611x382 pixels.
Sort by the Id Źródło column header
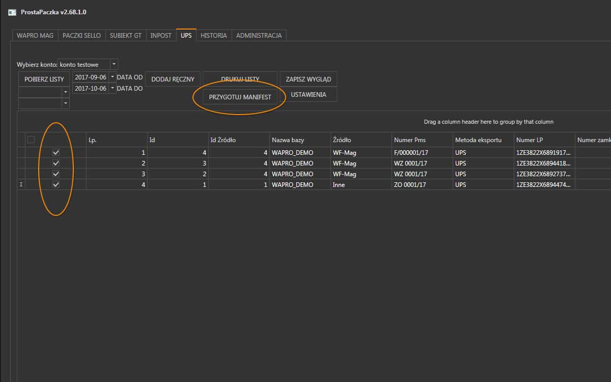[x=239, y=140]
